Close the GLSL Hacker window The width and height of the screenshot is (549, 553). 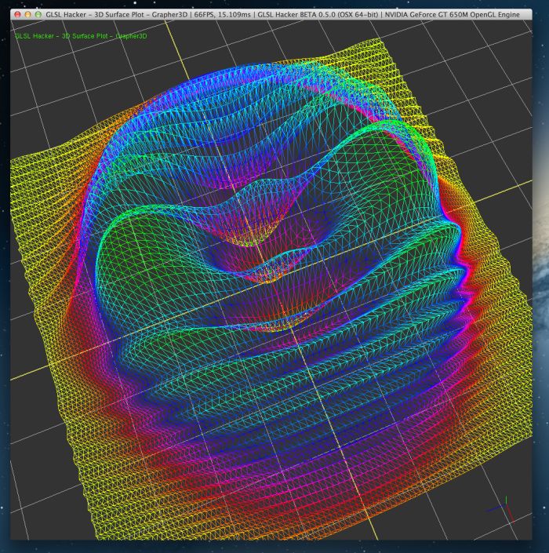click(x=17, y=15)
